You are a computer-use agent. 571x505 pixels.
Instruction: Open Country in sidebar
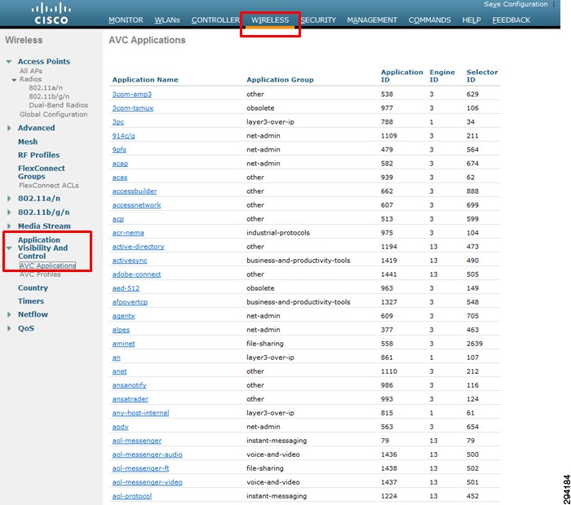(x=33, y=288)
